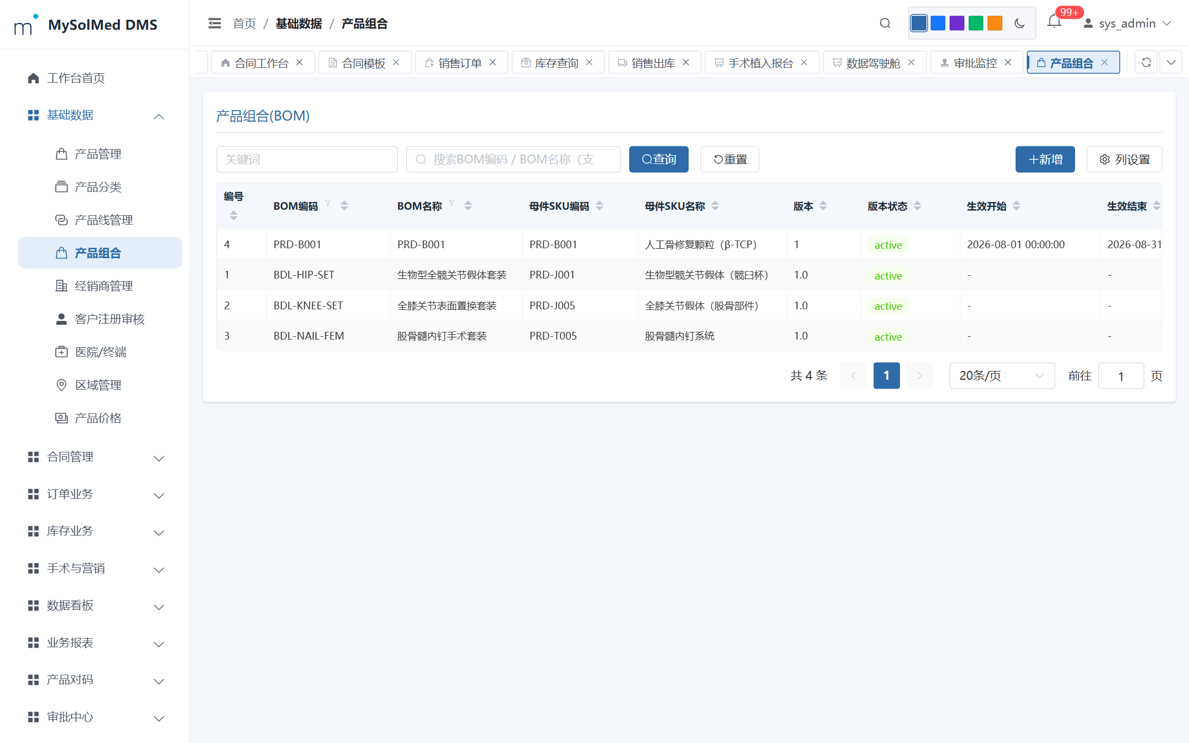Select the purple theme swatch
The height and width of the screenshot is (743, 1189).
click(957, 23)
